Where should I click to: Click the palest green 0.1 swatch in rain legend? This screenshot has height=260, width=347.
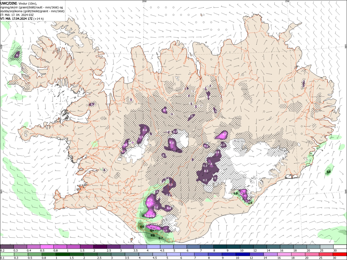click(x=7, y=254)
